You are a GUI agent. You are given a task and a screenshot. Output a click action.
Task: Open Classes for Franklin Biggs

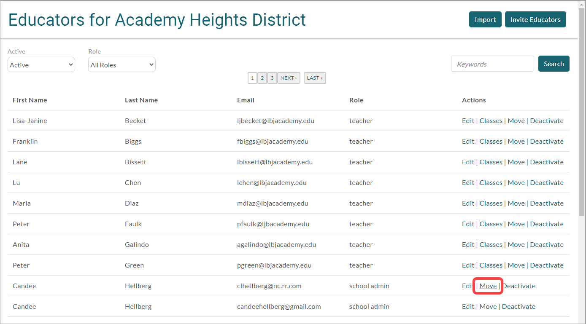tap(491, 142)
